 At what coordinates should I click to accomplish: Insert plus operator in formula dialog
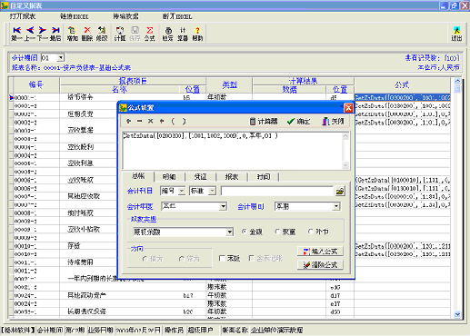(x=128, y=121)
